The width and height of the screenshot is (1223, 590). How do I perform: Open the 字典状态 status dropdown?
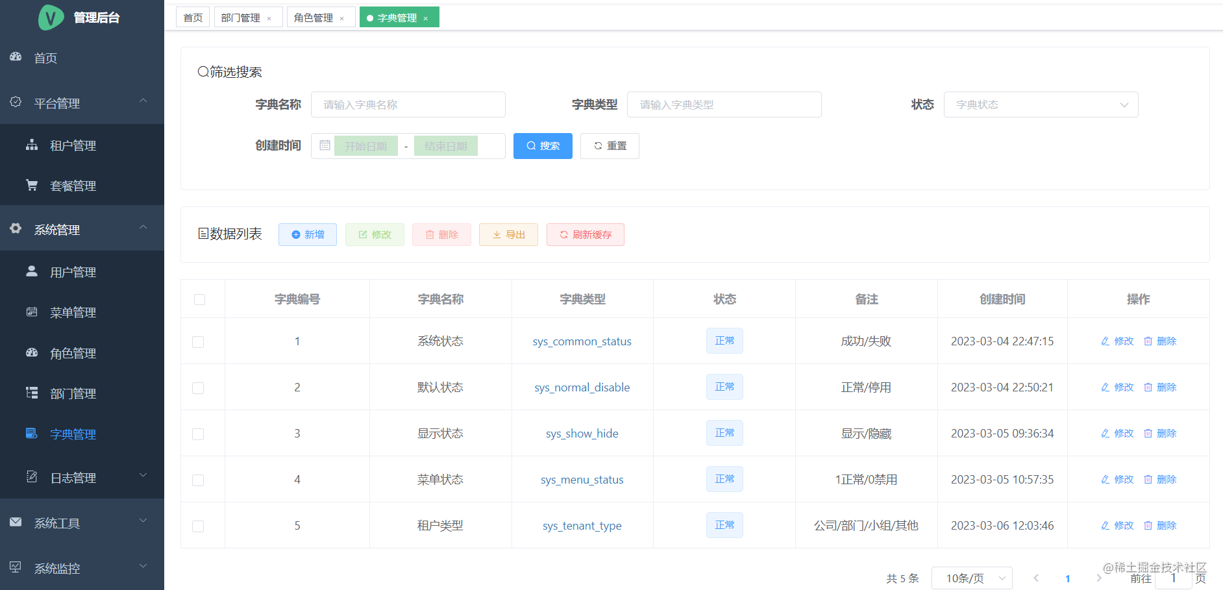tap(1041, 104)
